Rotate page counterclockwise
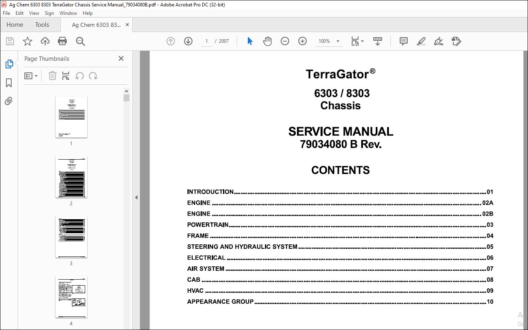Viewport: 528px width, 330px height. click(80, 76)
